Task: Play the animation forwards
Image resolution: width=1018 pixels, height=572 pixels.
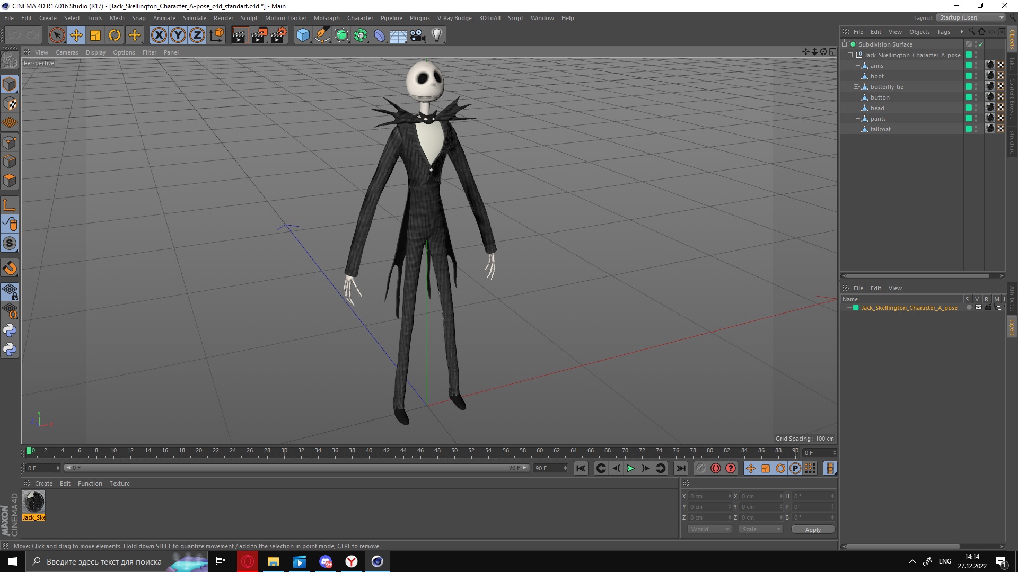Action: 630,468
